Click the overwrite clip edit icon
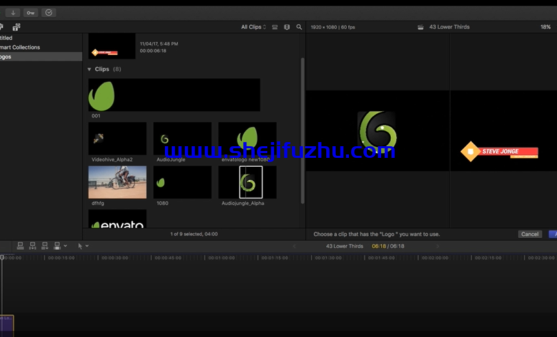Viewport: 557px width, 337px height. (58, 245)
